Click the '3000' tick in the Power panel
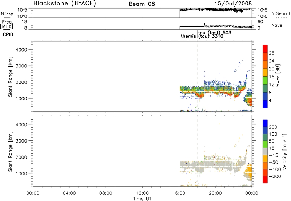Screen dimensions: 291x201 tap(21, 66)
